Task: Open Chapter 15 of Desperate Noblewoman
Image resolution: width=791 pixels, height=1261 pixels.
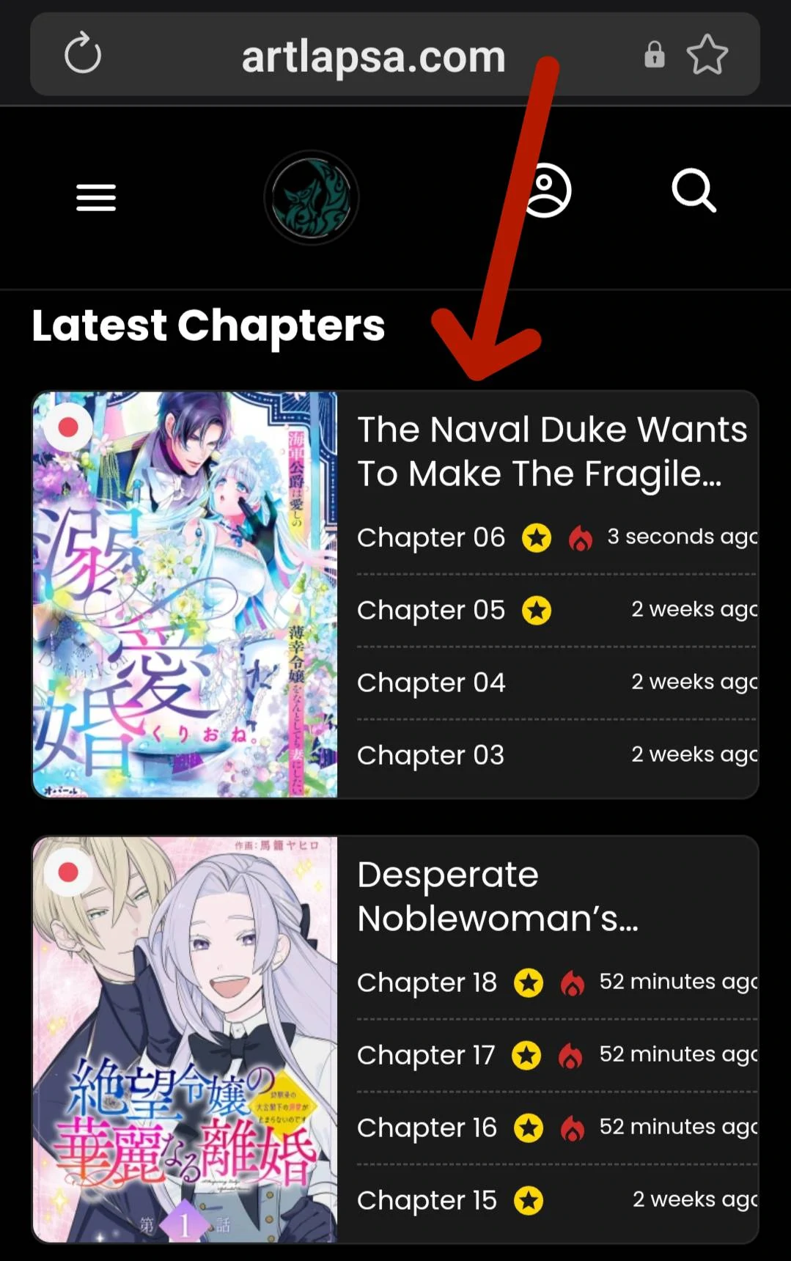Action: click(x=427, y=1201)
